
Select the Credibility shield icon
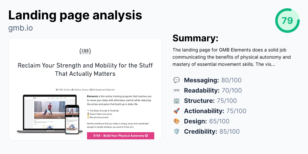click(176, 131)
